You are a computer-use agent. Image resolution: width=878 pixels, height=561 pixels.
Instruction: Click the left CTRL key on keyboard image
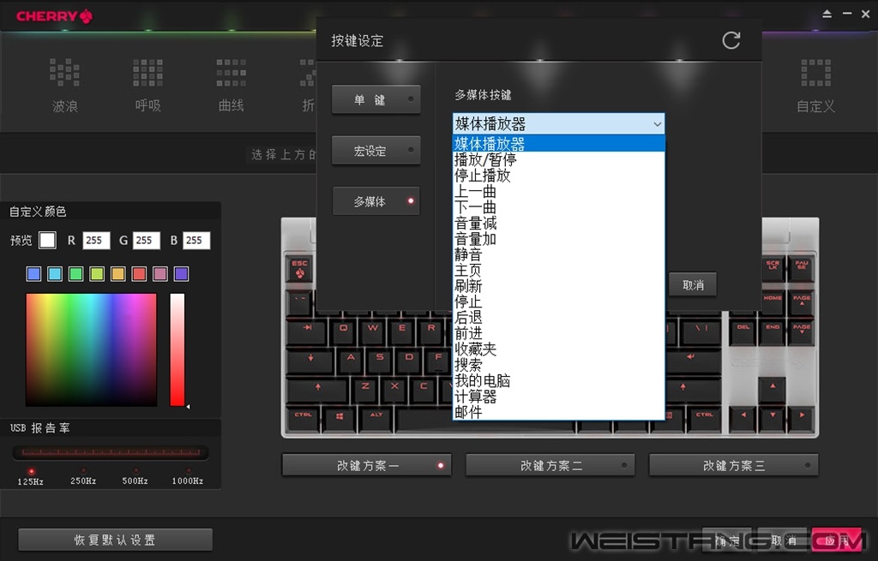point(303,420)
